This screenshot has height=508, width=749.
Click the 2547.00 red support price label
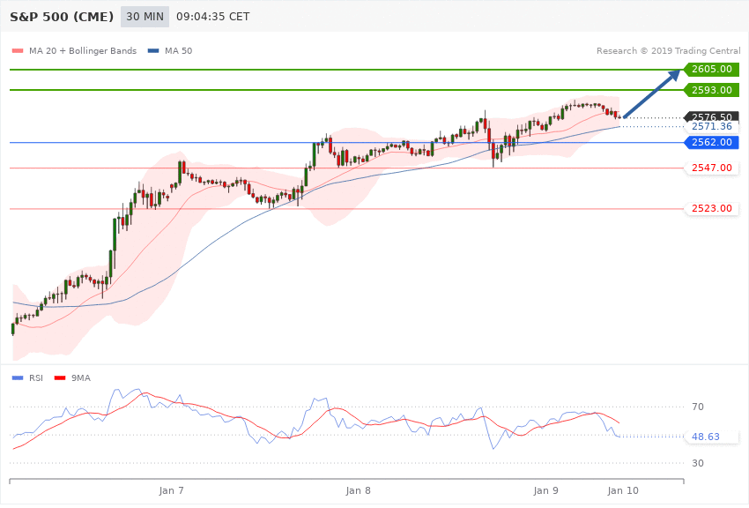712,168
